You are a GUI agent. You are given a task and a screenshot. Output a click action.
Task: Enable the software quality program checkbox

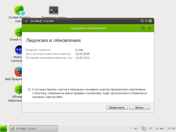coord(29,90)
